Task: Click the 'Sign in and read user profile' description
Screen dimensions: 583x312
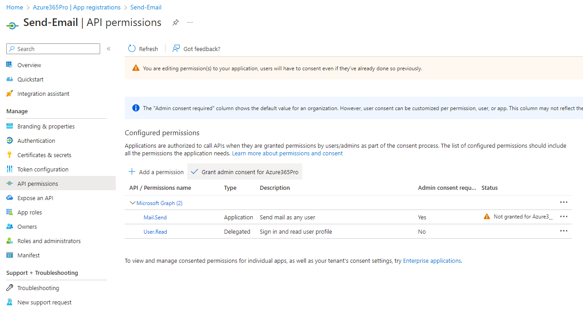Action: [x=296, y=231]
